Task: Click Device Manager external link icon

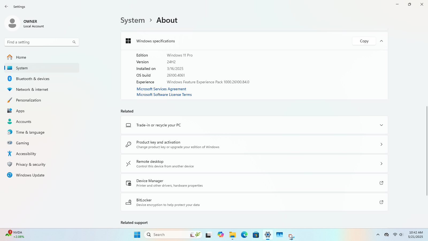Action: tap(381, 183)
